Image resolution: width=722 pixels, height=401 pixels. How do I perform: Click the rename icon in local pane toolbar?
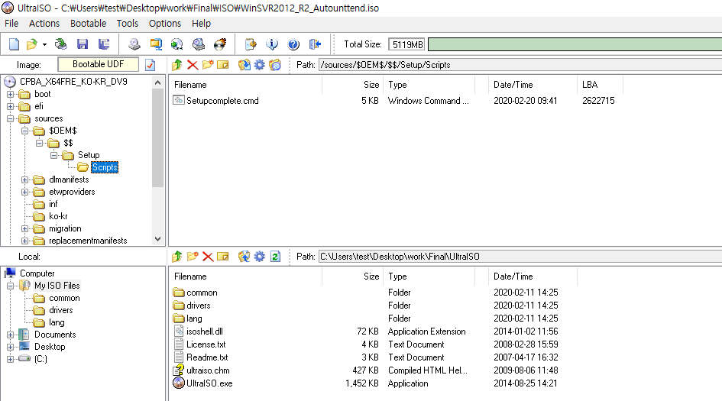click(x=223, y=257)
